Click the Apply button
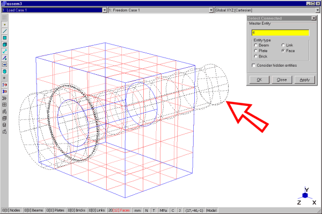This screenshot has width=322, height=214. [304, 80]
